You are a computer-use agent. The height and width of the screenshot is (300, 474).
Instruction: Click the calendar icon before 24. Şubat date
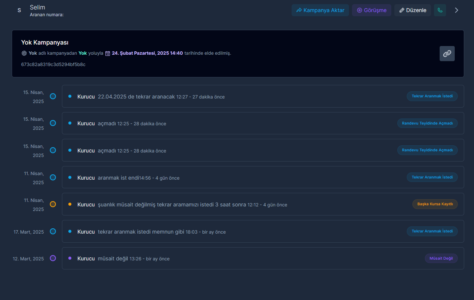[x=108, y=54]
